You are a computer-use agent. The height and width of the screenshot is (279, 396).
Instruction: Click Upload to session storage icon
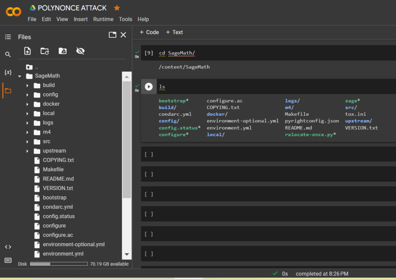[27, 51]
